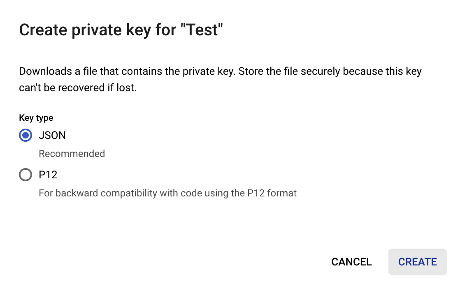This screenshot has height=286, width=460.
Task: Click the P12 label text
Action: pyautogui.click(x=48, y=175)
